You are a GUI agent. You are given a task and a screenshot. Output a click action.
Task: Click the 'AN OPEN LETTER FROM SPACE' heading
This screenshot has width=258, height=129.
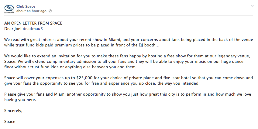coord(33,23)
